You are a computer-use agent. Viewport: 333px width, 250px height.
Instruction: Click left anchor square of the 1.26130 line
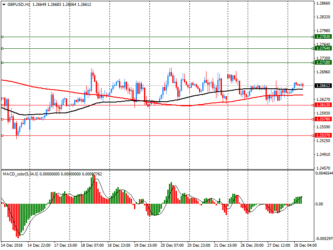(2, 105)
